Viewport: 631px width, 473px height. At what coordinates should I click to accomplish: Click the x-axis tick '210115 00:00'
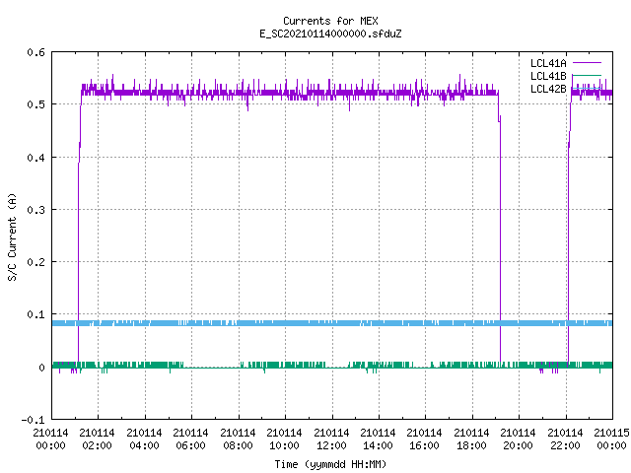pos(611,439)
